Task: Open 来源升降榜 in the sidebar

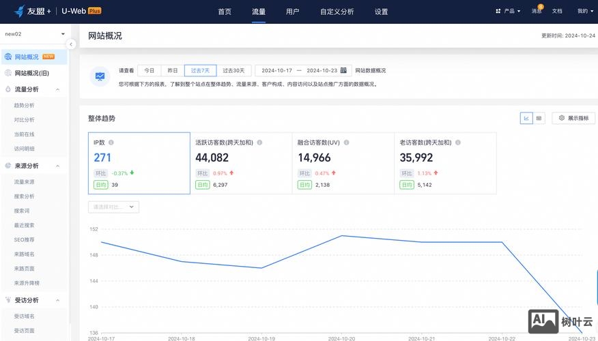Action: 27,283
